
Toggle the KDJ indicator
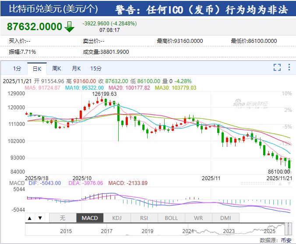(117, 218)
